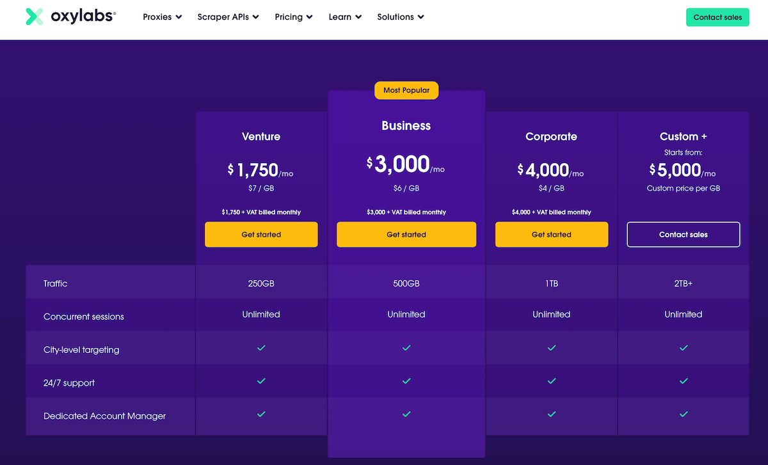This screenshot has height=465, width=768.
Task: Click Corporate Dedicated Account Manager checkmark
Action: (552, 414)
